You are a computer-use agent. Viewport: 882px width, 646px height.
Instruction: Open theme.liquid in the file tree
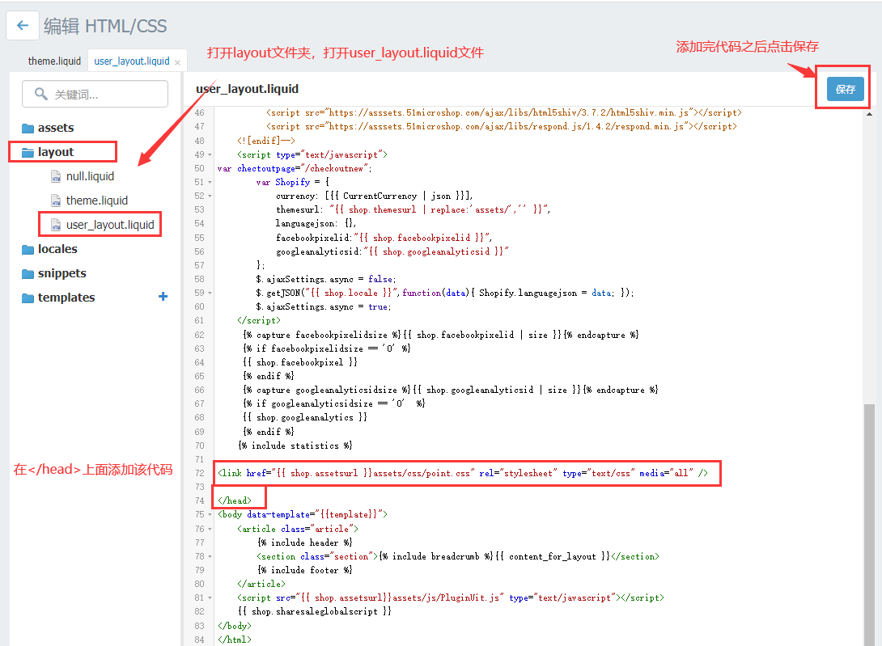coord(97,201)
